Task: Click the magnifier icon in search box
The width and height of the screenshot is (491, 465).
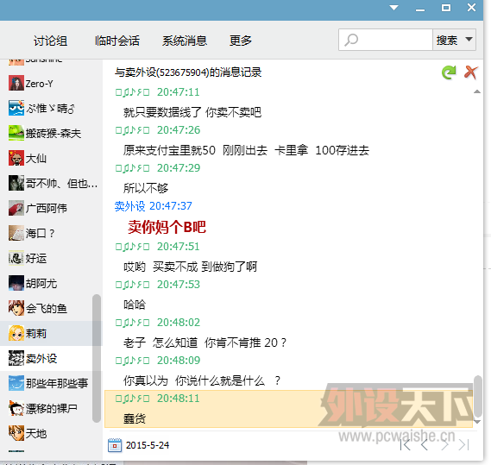Action: tap(351, 40)
